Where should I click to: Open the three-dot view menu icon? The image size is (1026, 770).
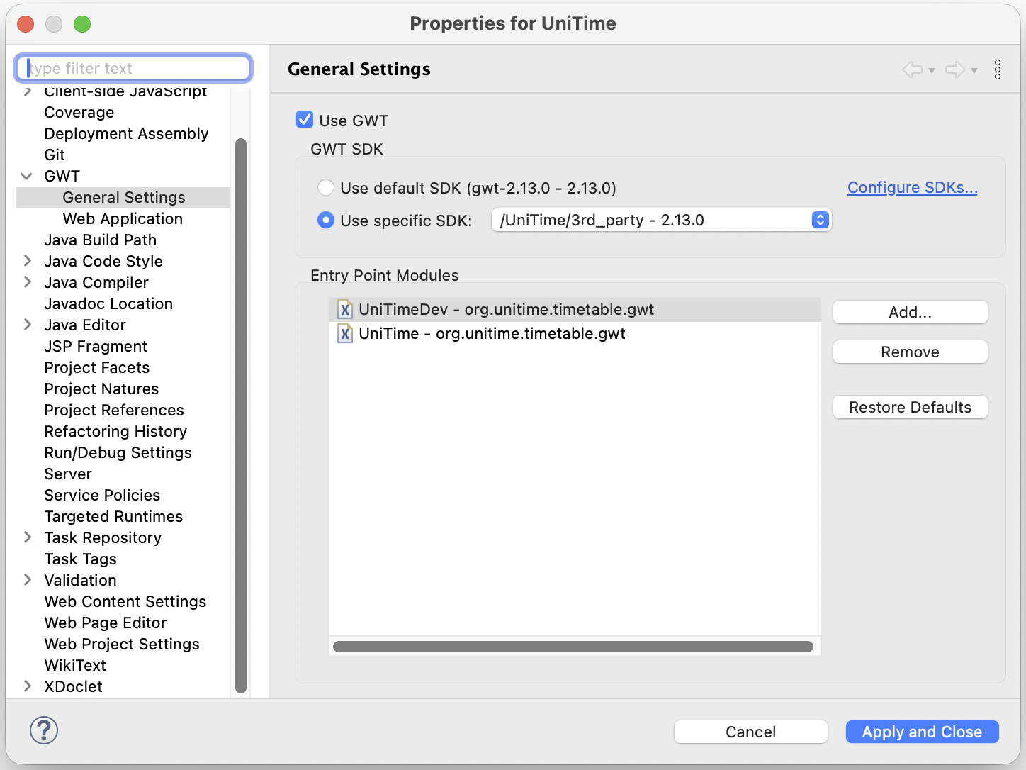click(998, 69)
